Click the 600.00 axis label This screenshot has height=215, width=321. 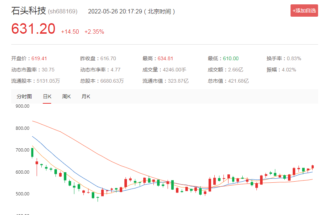[22, 172]
